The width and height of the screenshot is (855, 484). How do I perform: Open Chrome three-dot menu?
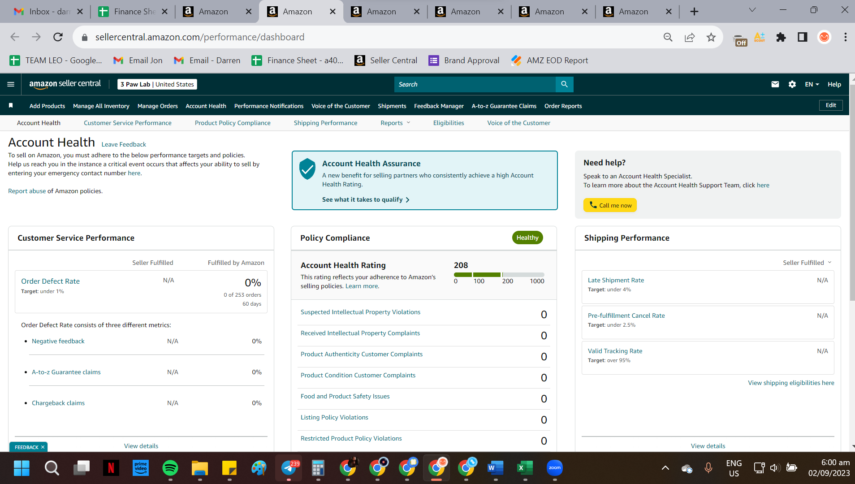pos(845,37)
